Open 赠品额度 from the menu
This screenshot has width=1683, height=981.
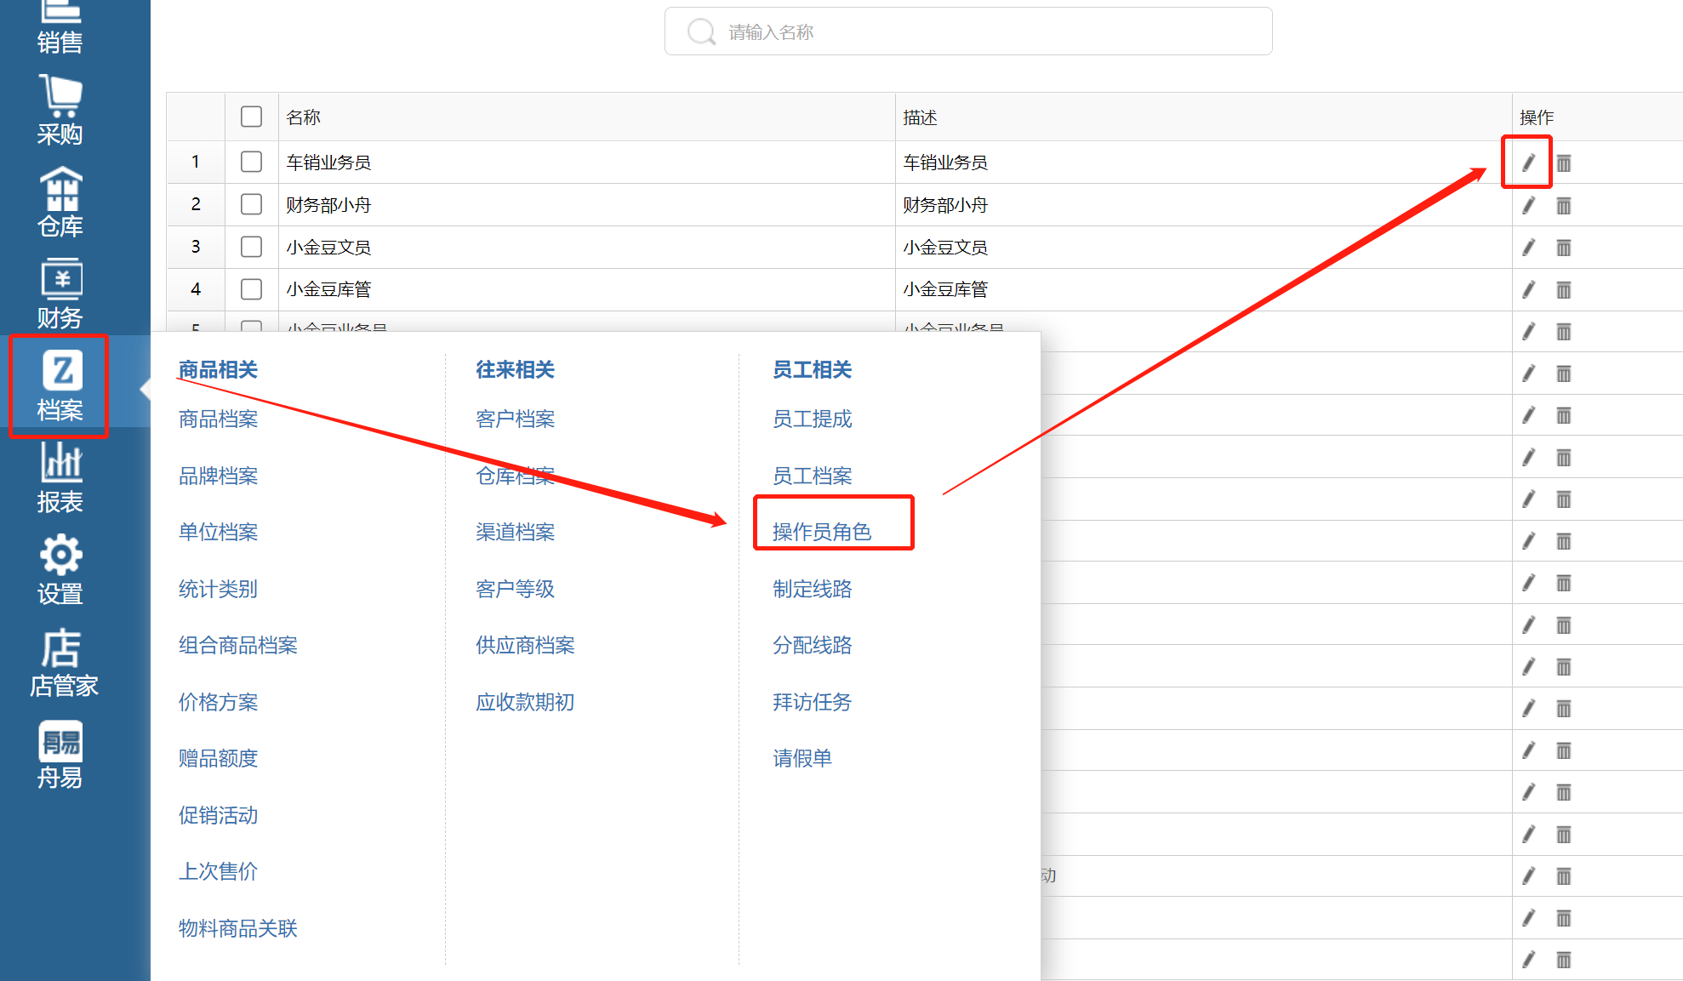coord(218,758)
